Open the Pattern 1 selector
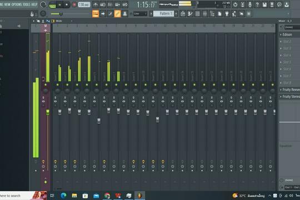This screenshot has width=300, height=200. click(x=163, y=14)
